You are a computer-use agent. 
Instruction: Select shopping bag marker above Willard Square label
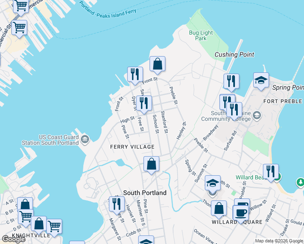(x=219, y=210)
